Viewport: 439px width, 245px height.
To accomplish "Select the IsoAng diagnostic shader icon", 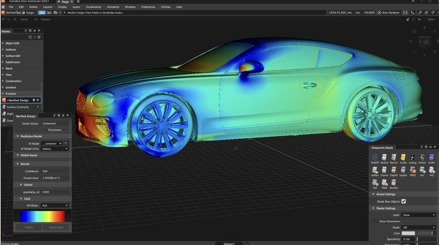I will [412, 157].
